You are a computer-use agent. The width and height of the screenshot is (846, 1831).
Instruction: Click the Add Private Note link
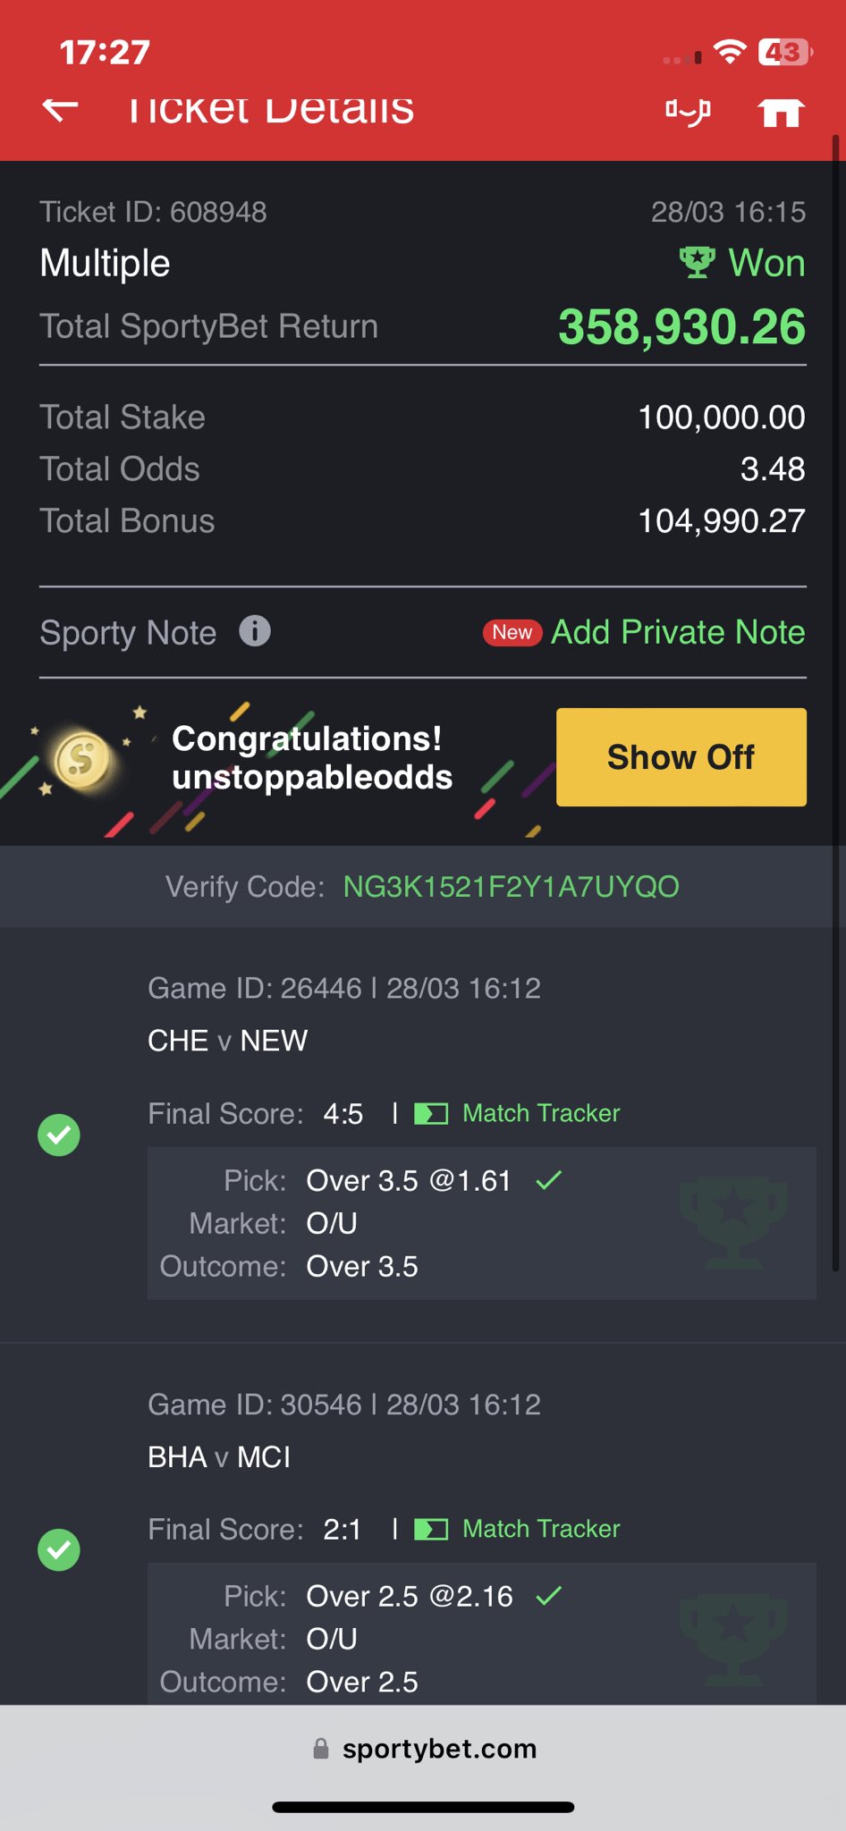coord(677,632)
